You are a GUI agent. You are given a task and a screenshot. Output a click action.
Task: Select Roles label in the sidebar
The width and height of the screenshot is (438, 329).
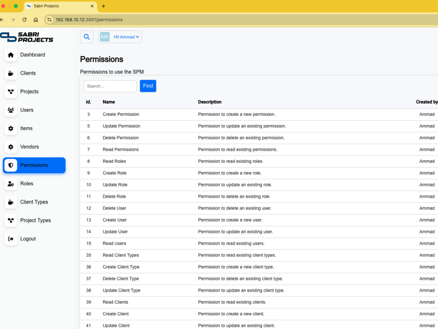27,183
